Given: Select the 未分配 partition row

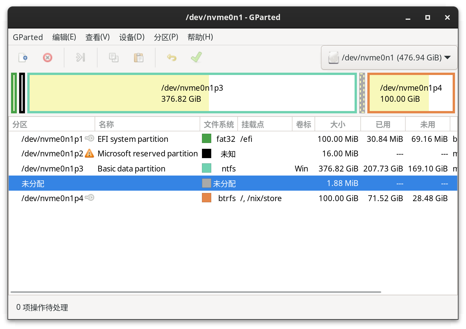Looking at the screenshot, I should pos(233,183).
